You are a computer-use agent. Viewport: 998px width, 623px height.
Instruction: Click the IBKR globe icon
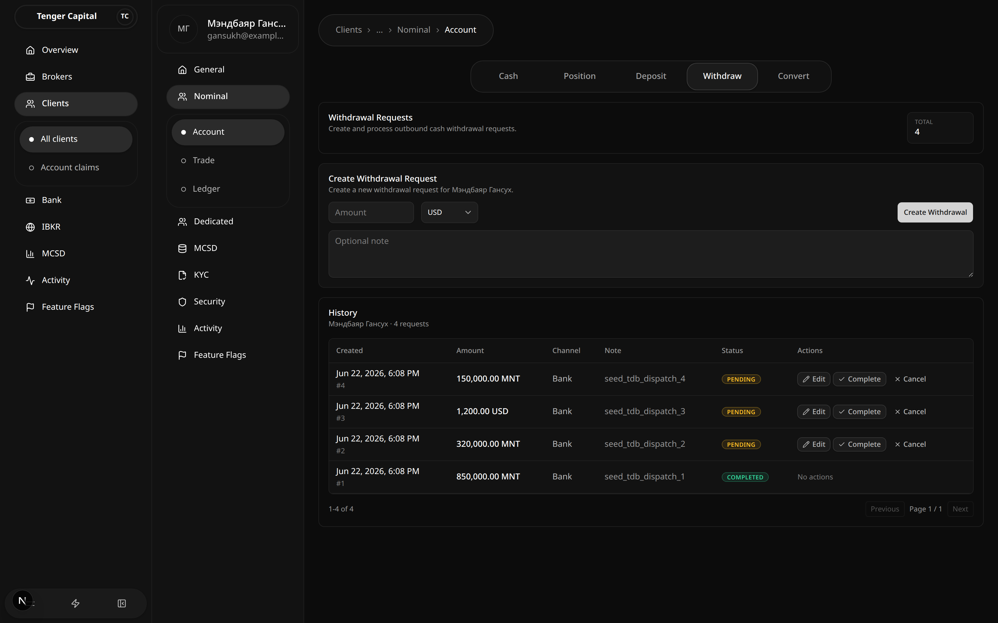[30, 227]
